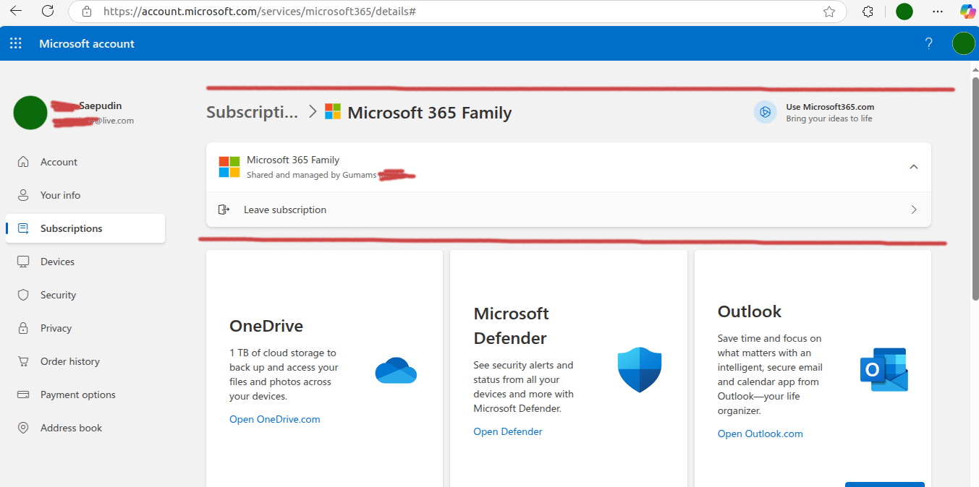Open Your info in sidebar
The height and width of the screenshot is (487, 979).
coord(85,195)
